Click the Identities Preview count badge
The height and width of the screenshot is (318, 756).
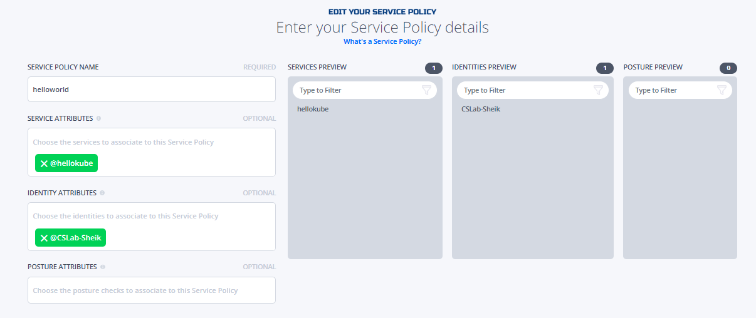point(605,68)
